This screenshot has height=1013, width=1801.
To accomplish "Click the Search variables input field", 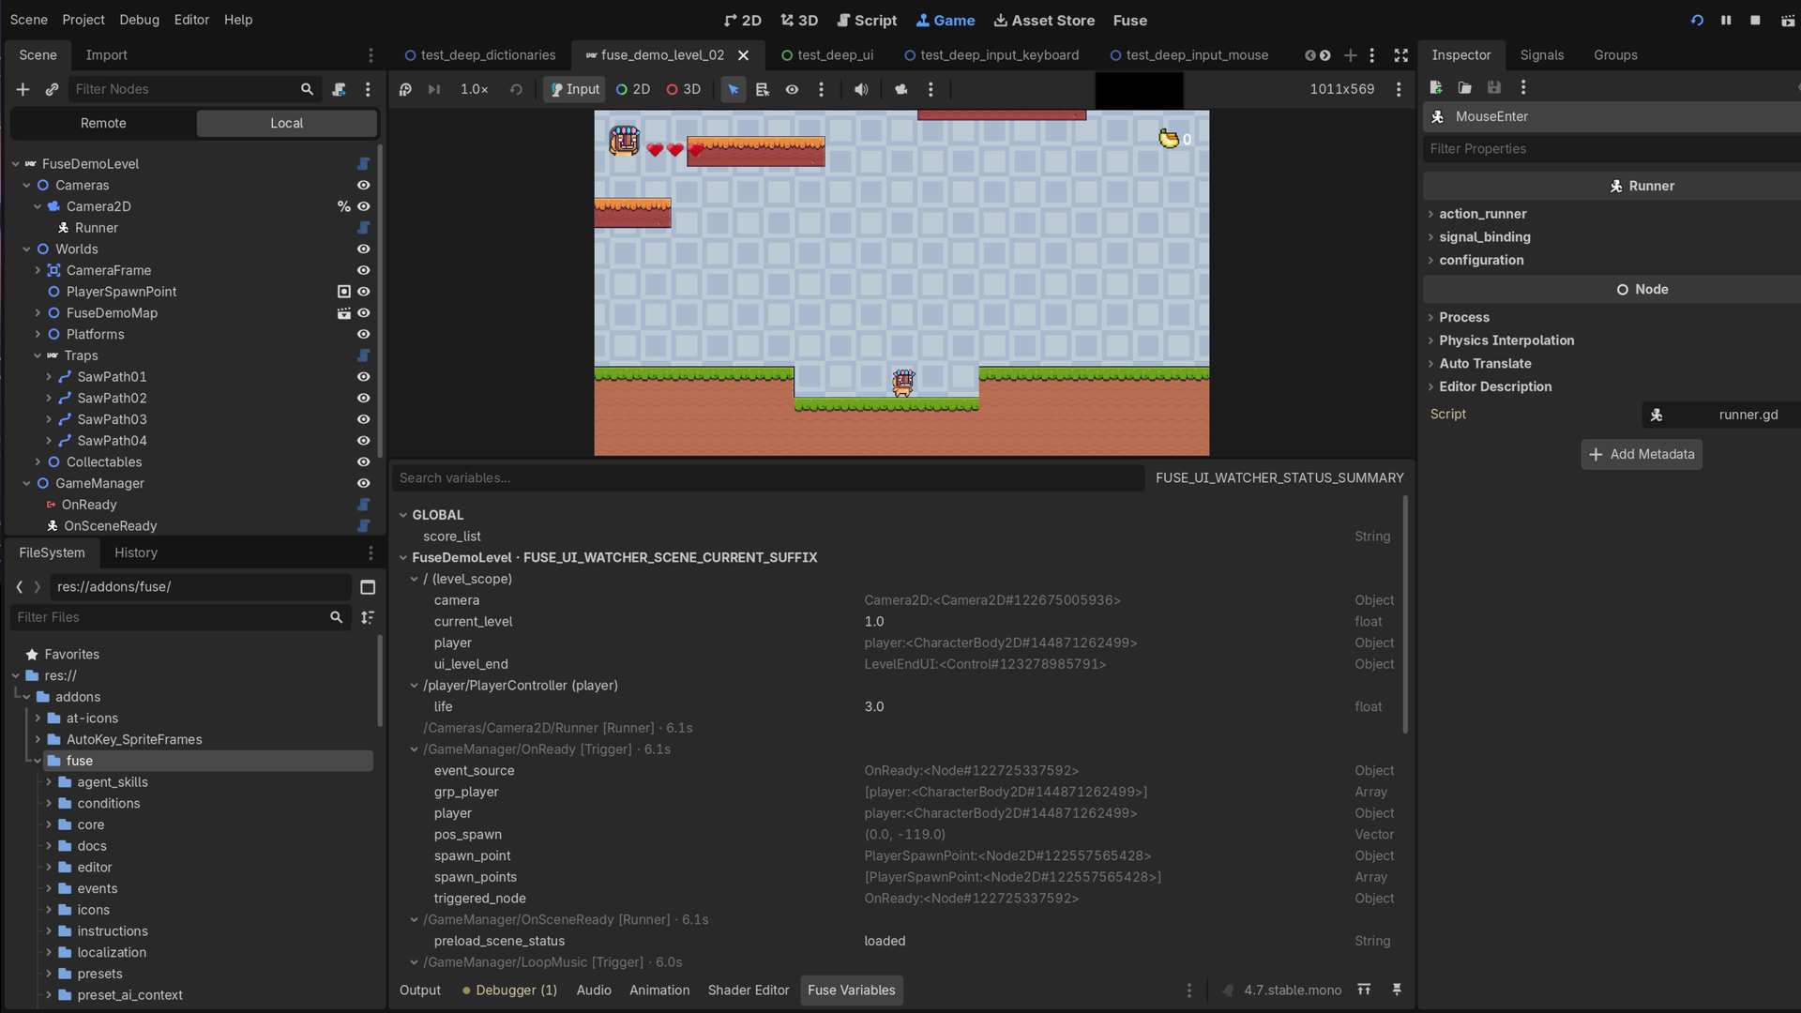I will point(767,478).
